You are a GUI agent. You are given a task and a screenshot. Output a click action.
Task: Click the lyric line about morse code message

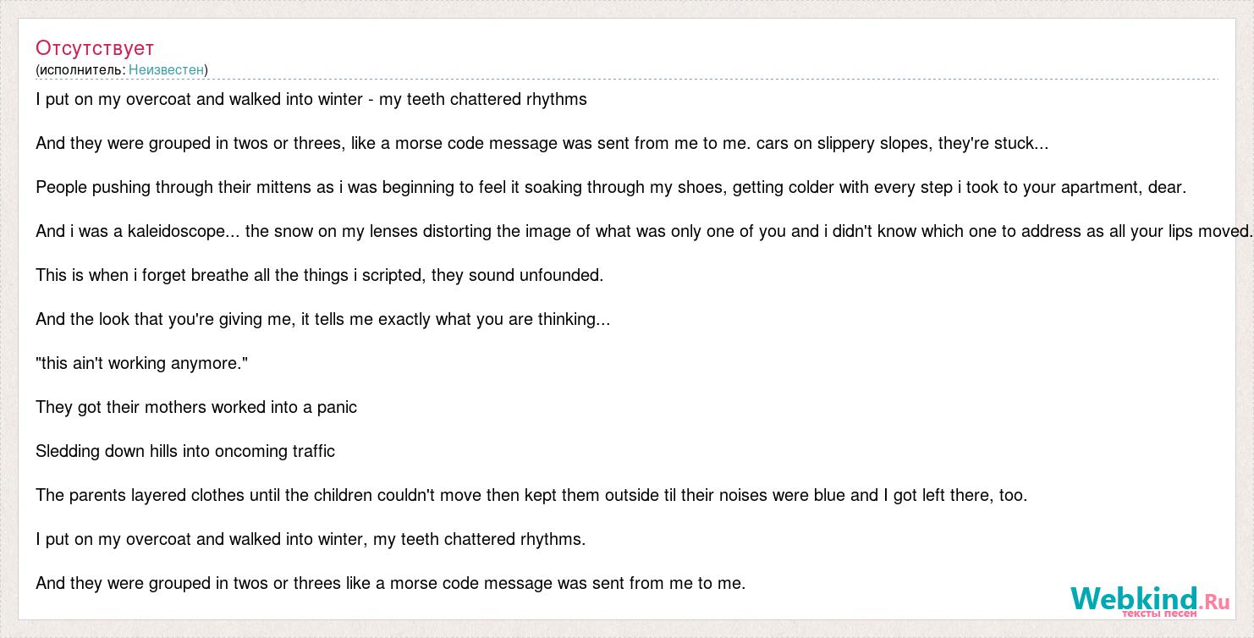point(542,144)
